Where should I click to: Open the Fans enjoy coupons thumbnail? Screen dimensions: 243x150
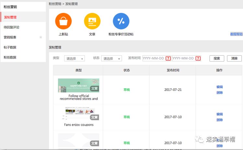coord(78,114)
